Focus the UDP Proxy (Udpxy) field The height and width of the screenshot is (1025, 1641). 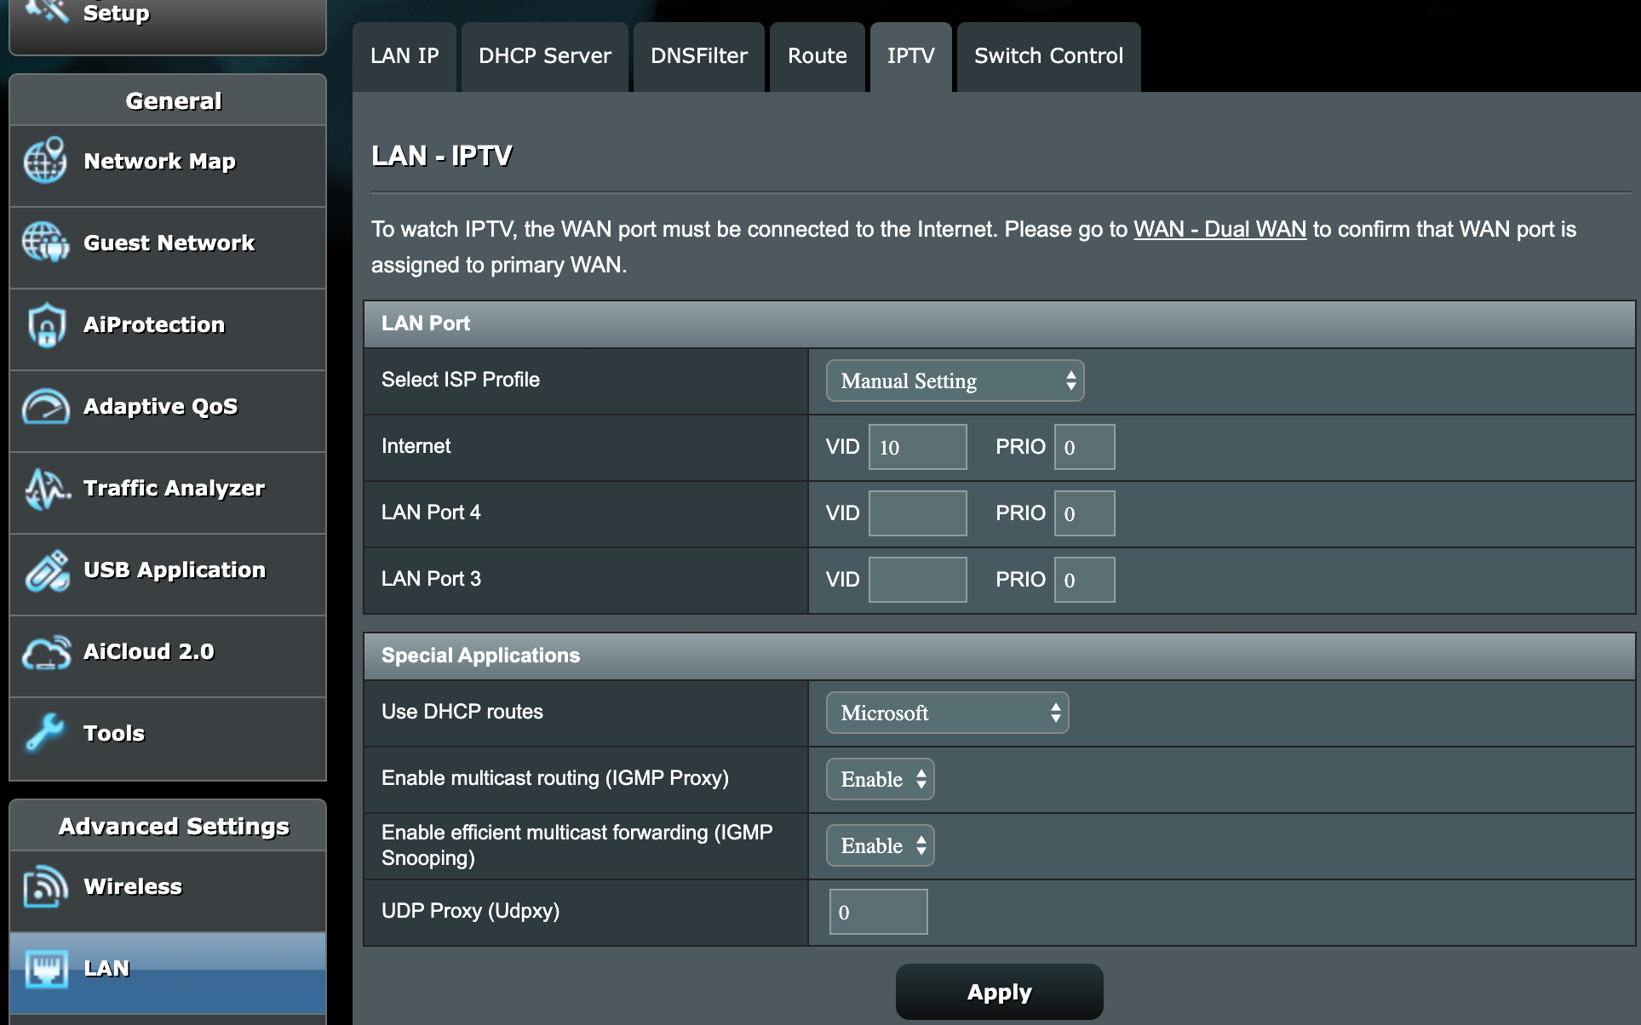tap(878, 912)
